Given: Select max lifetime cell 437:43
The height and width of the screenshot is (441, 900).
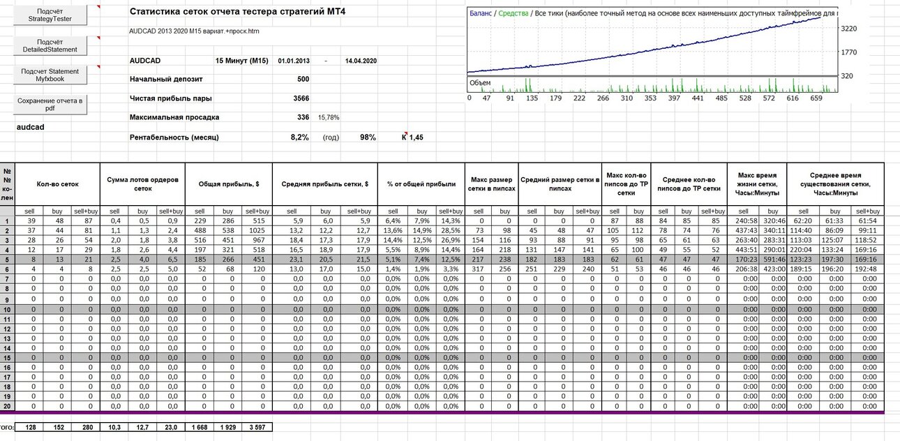Looking at the screenshot, I should pyautogui.click(x=742, y=230).
